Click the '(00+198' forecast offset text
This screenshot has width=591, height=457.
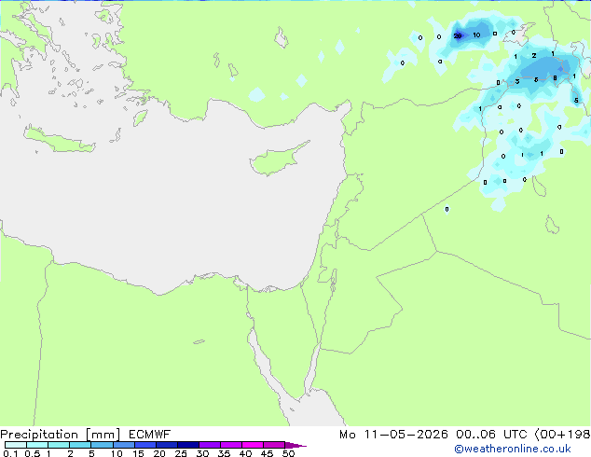point(562,435)
